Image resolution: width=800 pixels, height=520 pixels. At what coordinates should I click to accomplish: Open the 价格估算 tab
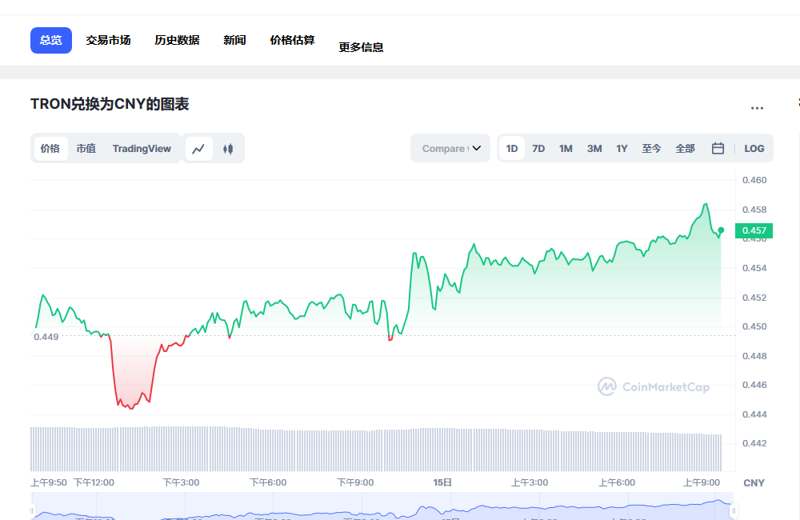pyautogui.click(x=292, y=40)
